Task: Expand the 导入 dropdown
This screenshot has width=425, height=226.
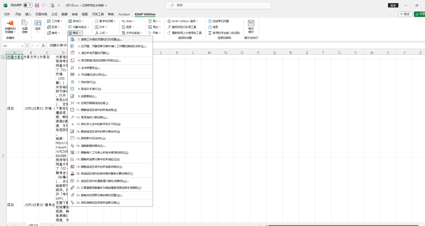Action: pos(154,21)
